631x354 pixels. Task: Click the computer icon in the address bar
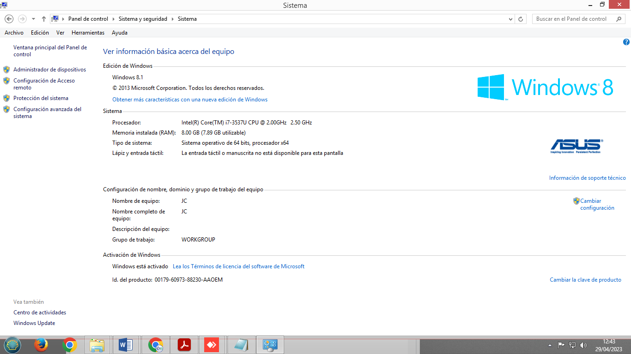[55, 19]
